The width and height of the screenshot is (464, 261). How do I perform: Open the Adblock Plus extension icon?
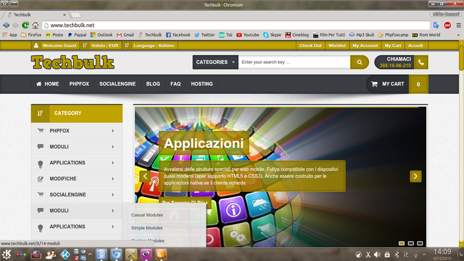(x=447, y=25)
